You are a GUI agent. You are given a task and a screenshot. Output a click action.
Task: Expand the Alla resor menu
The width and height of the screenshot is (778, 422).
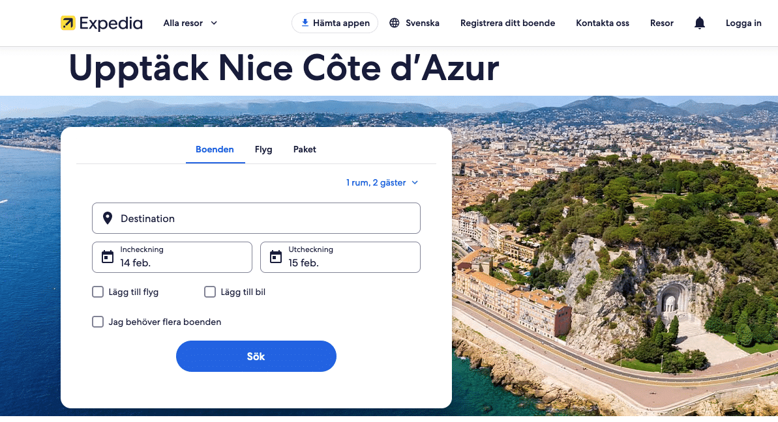(190, 23)
